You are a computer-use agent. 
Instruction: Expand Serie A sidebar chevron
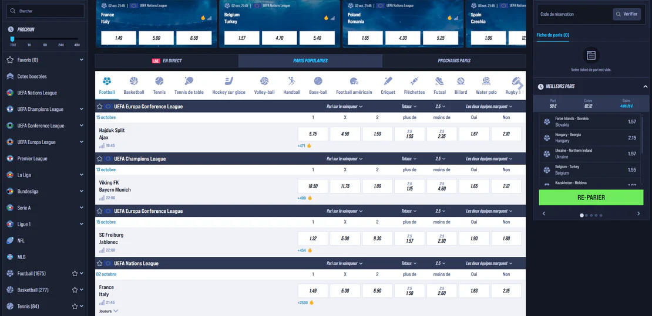pyautogui.click(x=82, y=208)
